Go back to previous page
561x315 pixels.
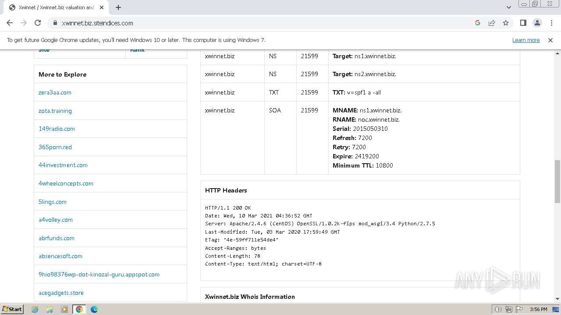click(x=10, y=23)
